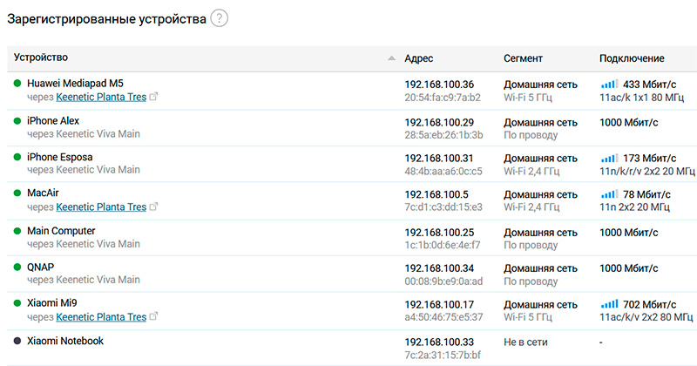
Task: Select the Main Computer device row
Action: pyautogui.click(x=61, y=231)
